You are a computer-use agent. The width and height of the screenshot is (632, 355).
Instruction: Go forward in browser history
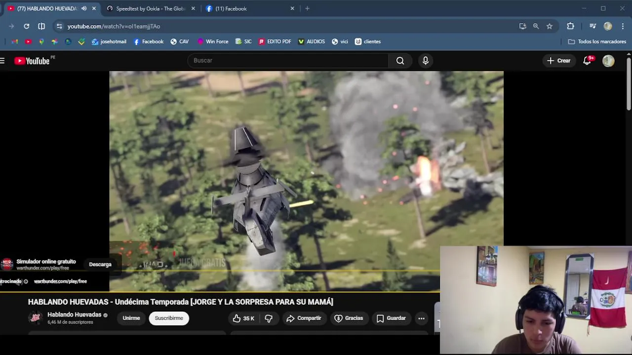coord(11,26)
